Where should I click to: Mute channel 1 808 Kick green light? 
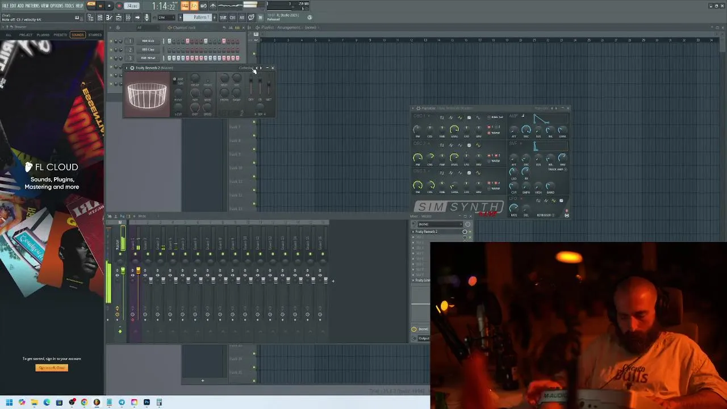coord(111,41)
